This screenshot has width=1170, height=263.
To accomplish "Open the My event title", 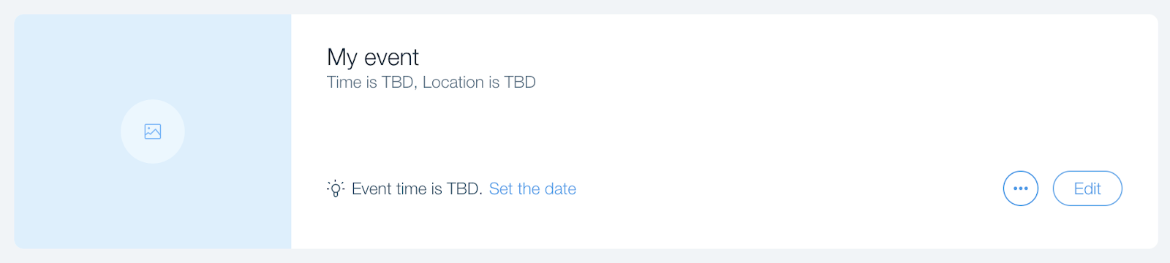I will tap(373, 57).
